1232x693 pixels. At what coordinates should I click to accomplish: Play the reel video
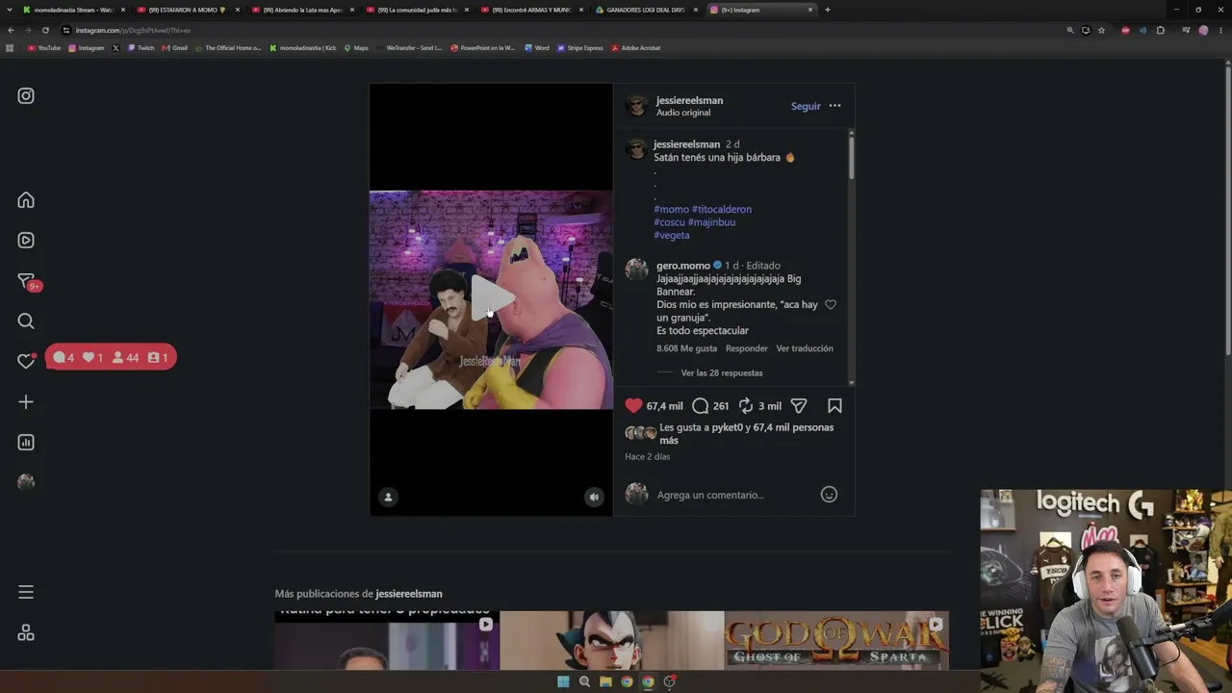(491, 299)
